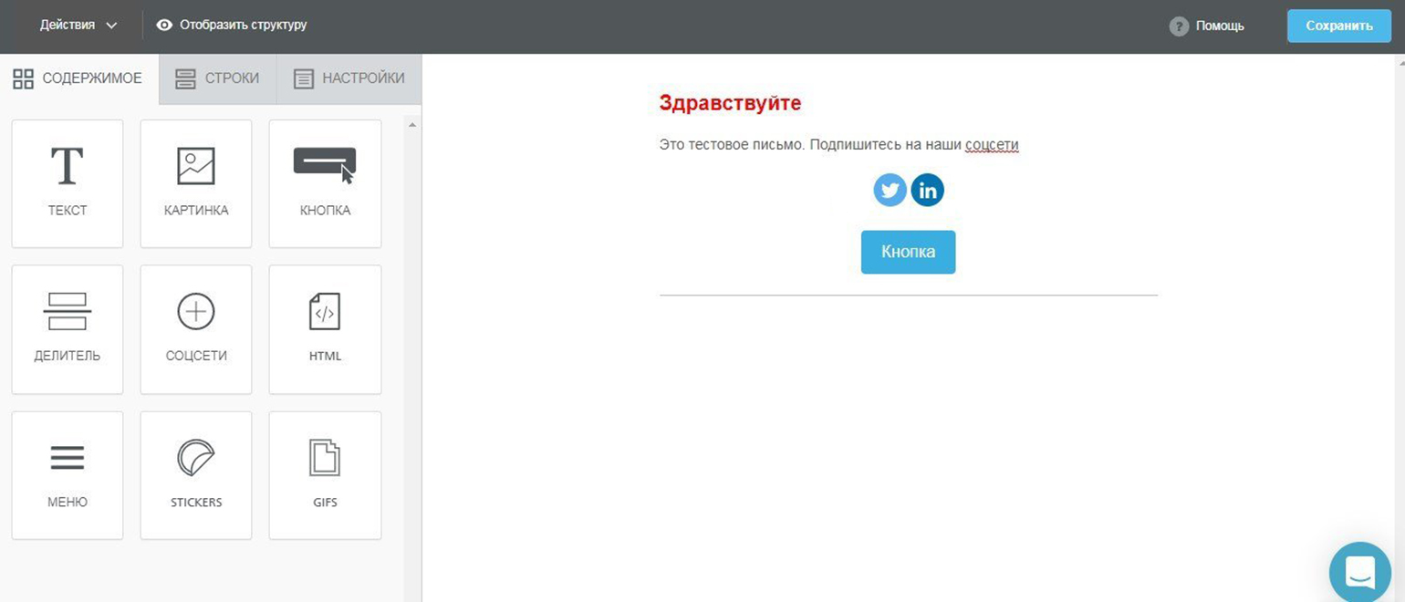
Task: Select the Соцсети social block
Action: point(196,329)
